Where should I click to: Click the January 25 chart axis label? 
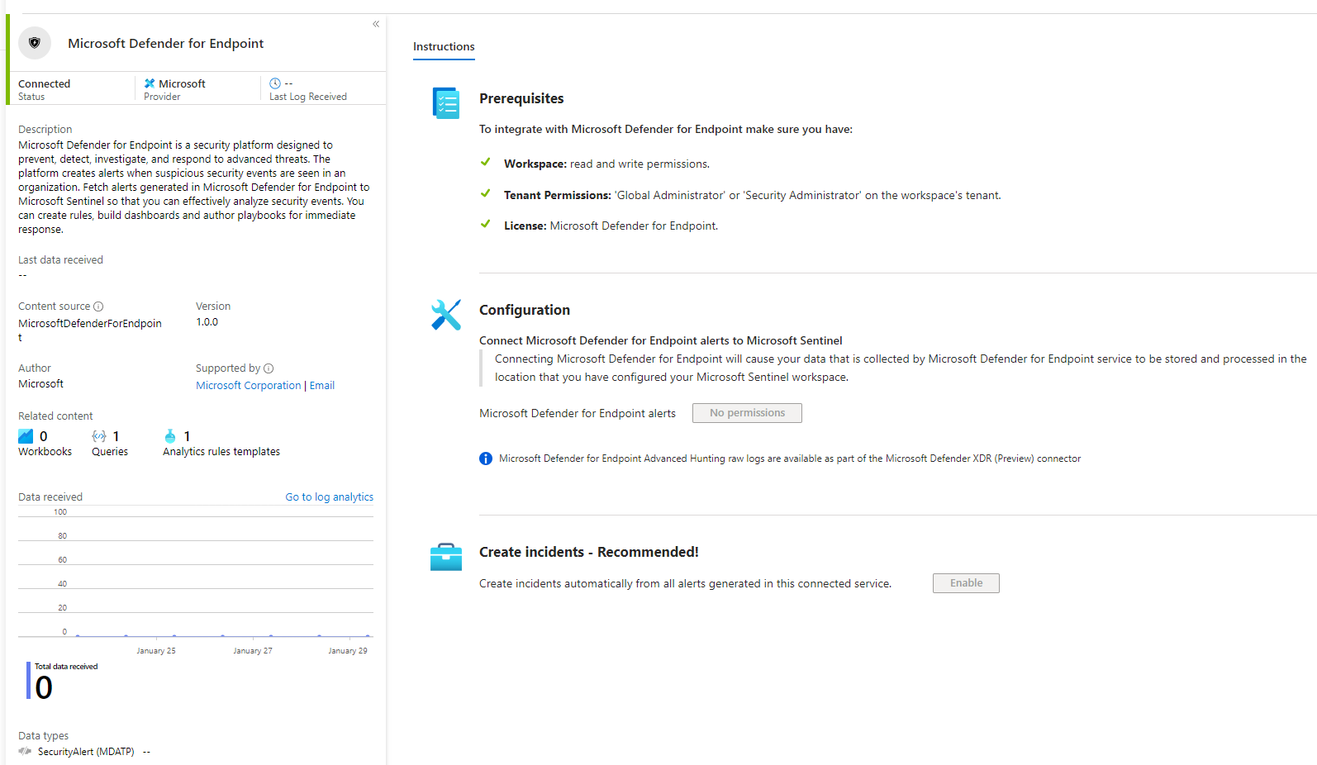156,651
